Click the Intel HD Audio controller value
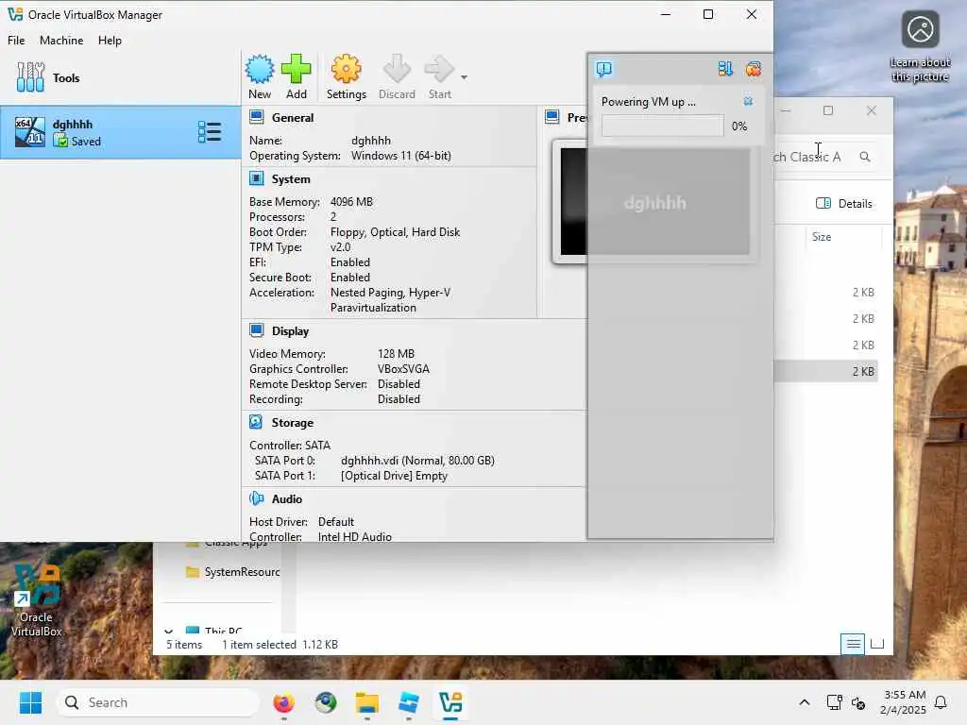This screenshot has height=725, width=967. click(x=355, y=537)
